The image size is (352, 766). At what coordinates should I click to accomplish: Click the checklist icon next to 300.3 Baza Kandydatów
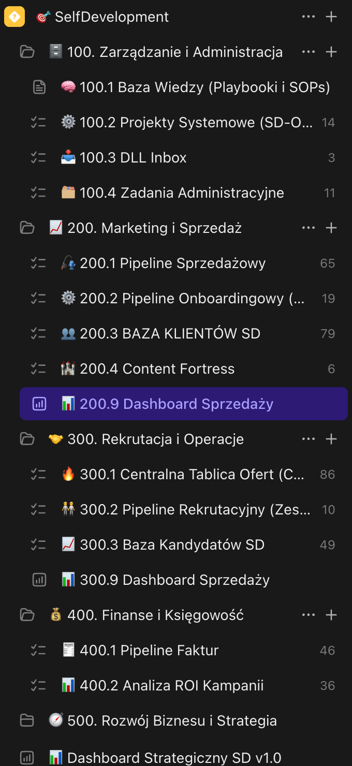[39, 544]
